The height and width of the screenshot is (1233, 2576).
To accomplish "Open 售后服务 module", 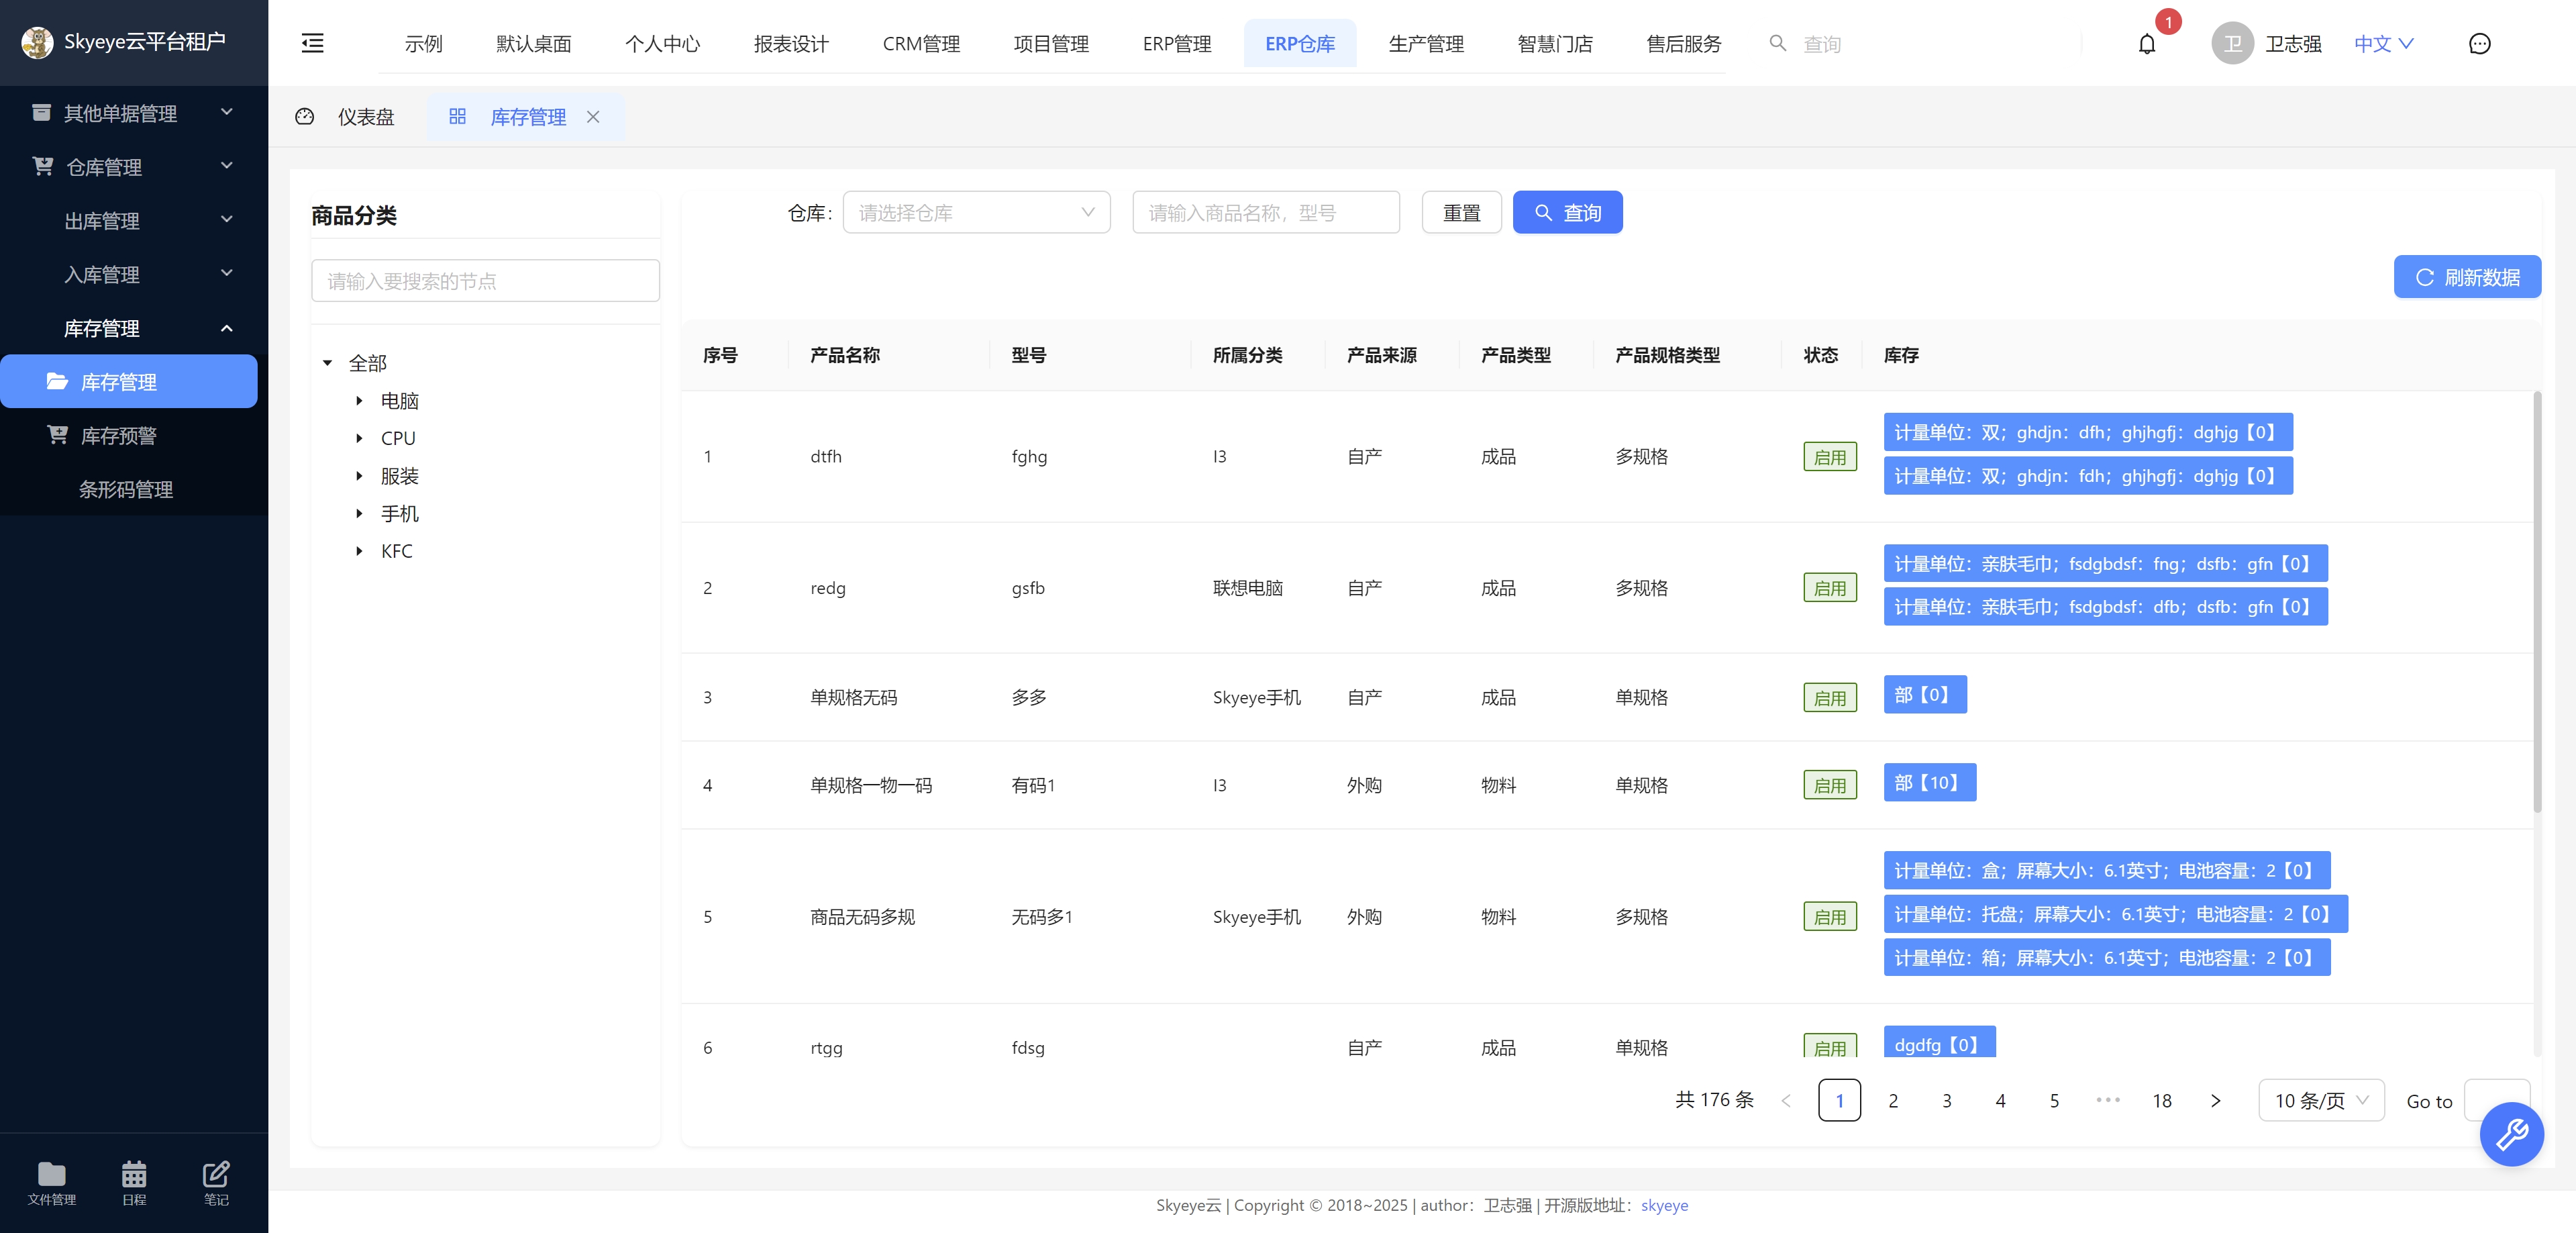I will point(1684,44).
